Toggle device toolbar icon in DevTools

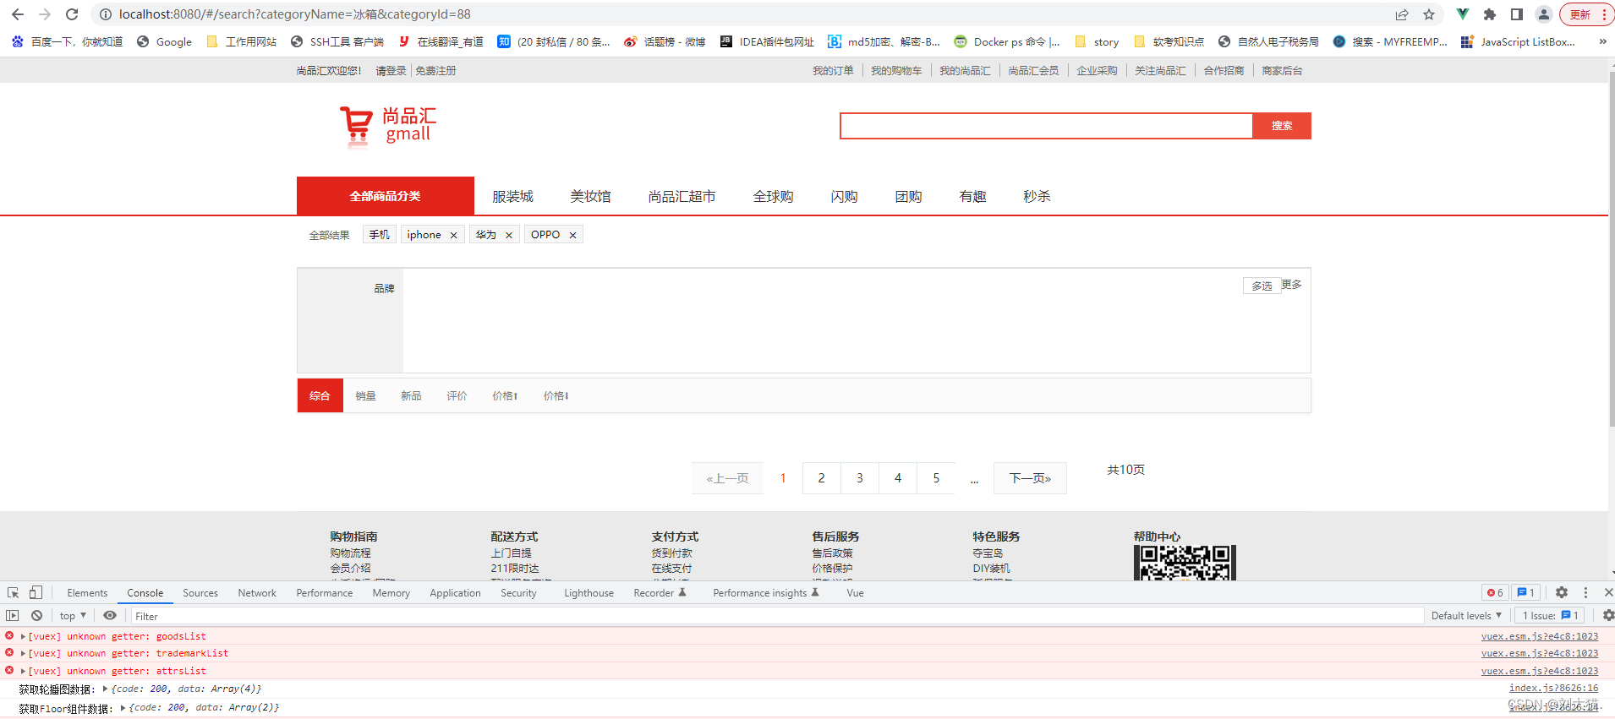tap(36, 593)
